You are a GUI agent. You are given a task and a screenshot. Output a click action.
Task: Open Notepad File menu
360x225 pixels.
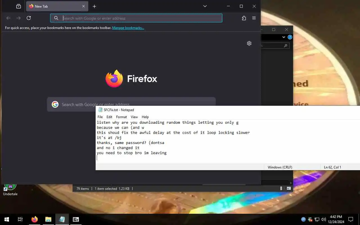[x=100, y=117]
